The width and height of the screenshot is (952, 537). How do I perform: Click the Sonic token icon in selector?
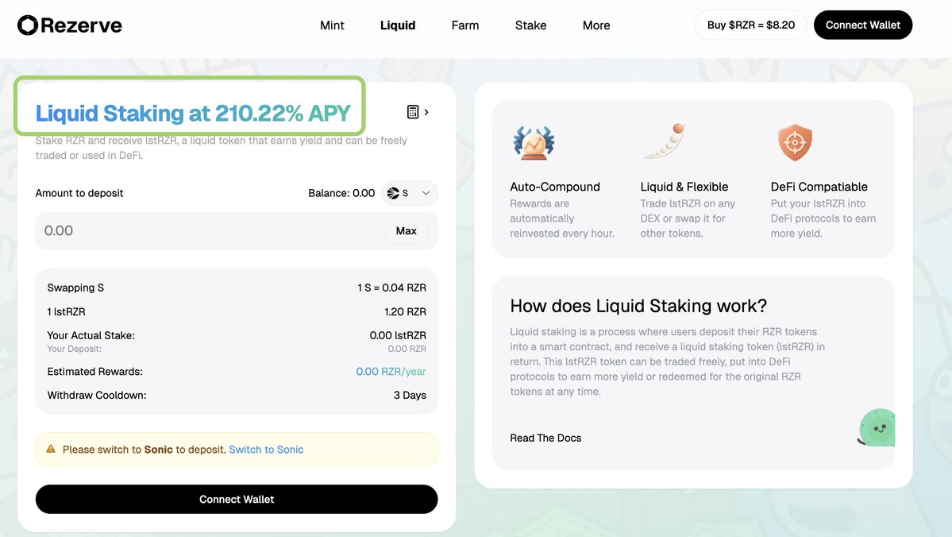click(394, 193)
